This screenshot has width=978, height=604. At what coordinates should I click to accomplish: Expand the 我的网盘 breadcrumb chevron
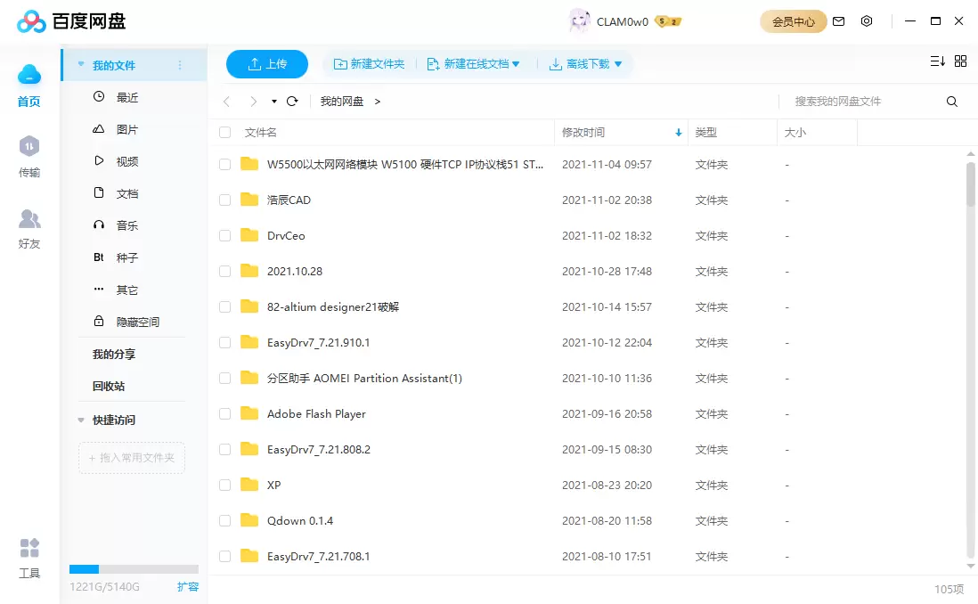(378, 101)
